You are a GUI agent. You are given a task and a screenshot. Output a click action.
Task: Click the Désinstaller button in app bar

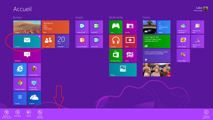[18, 113]
